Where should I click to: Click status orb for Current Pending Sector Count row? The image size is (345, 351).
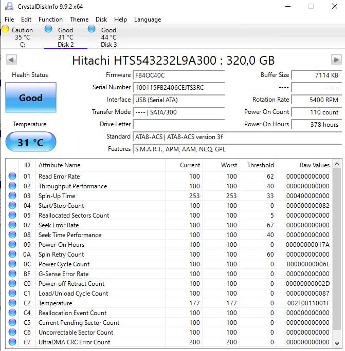pos(12,322)
